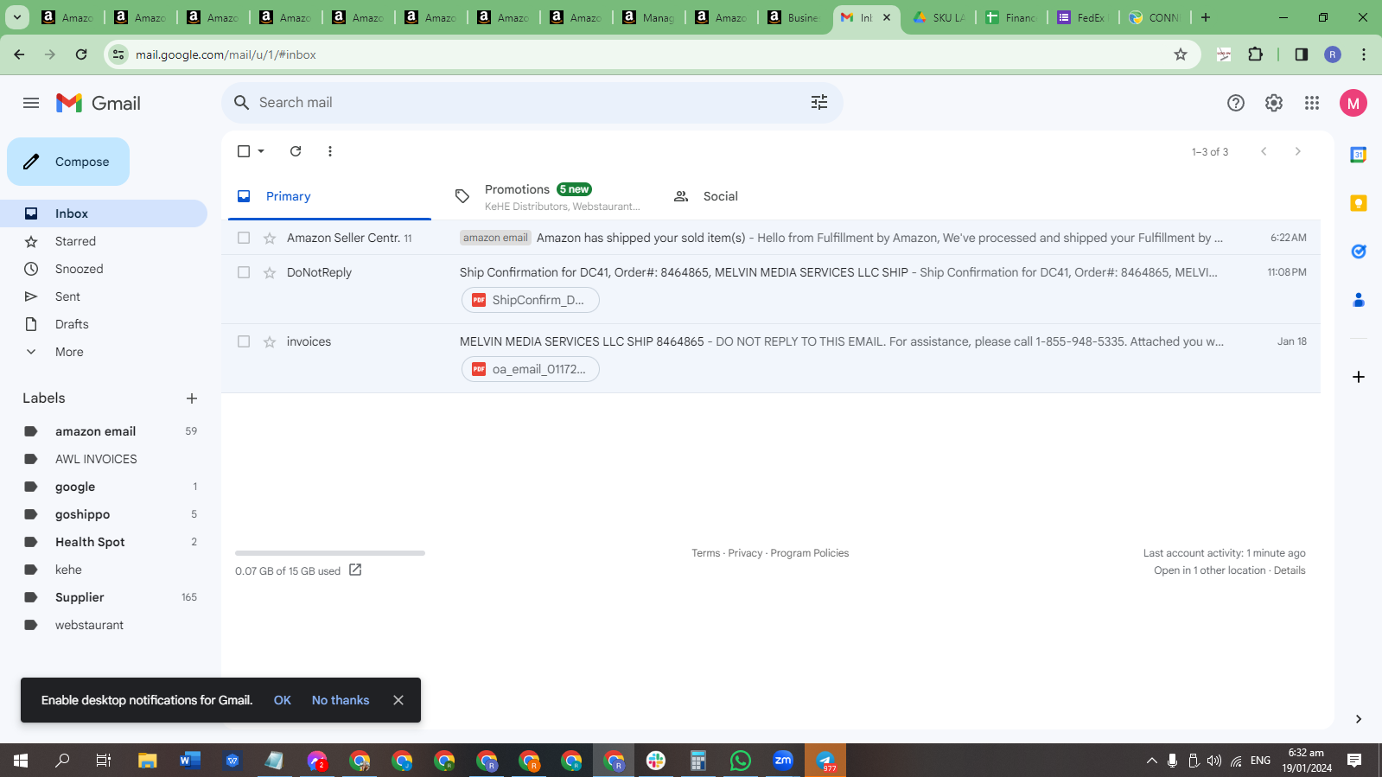Open the Program Policies link

point(810,553)
